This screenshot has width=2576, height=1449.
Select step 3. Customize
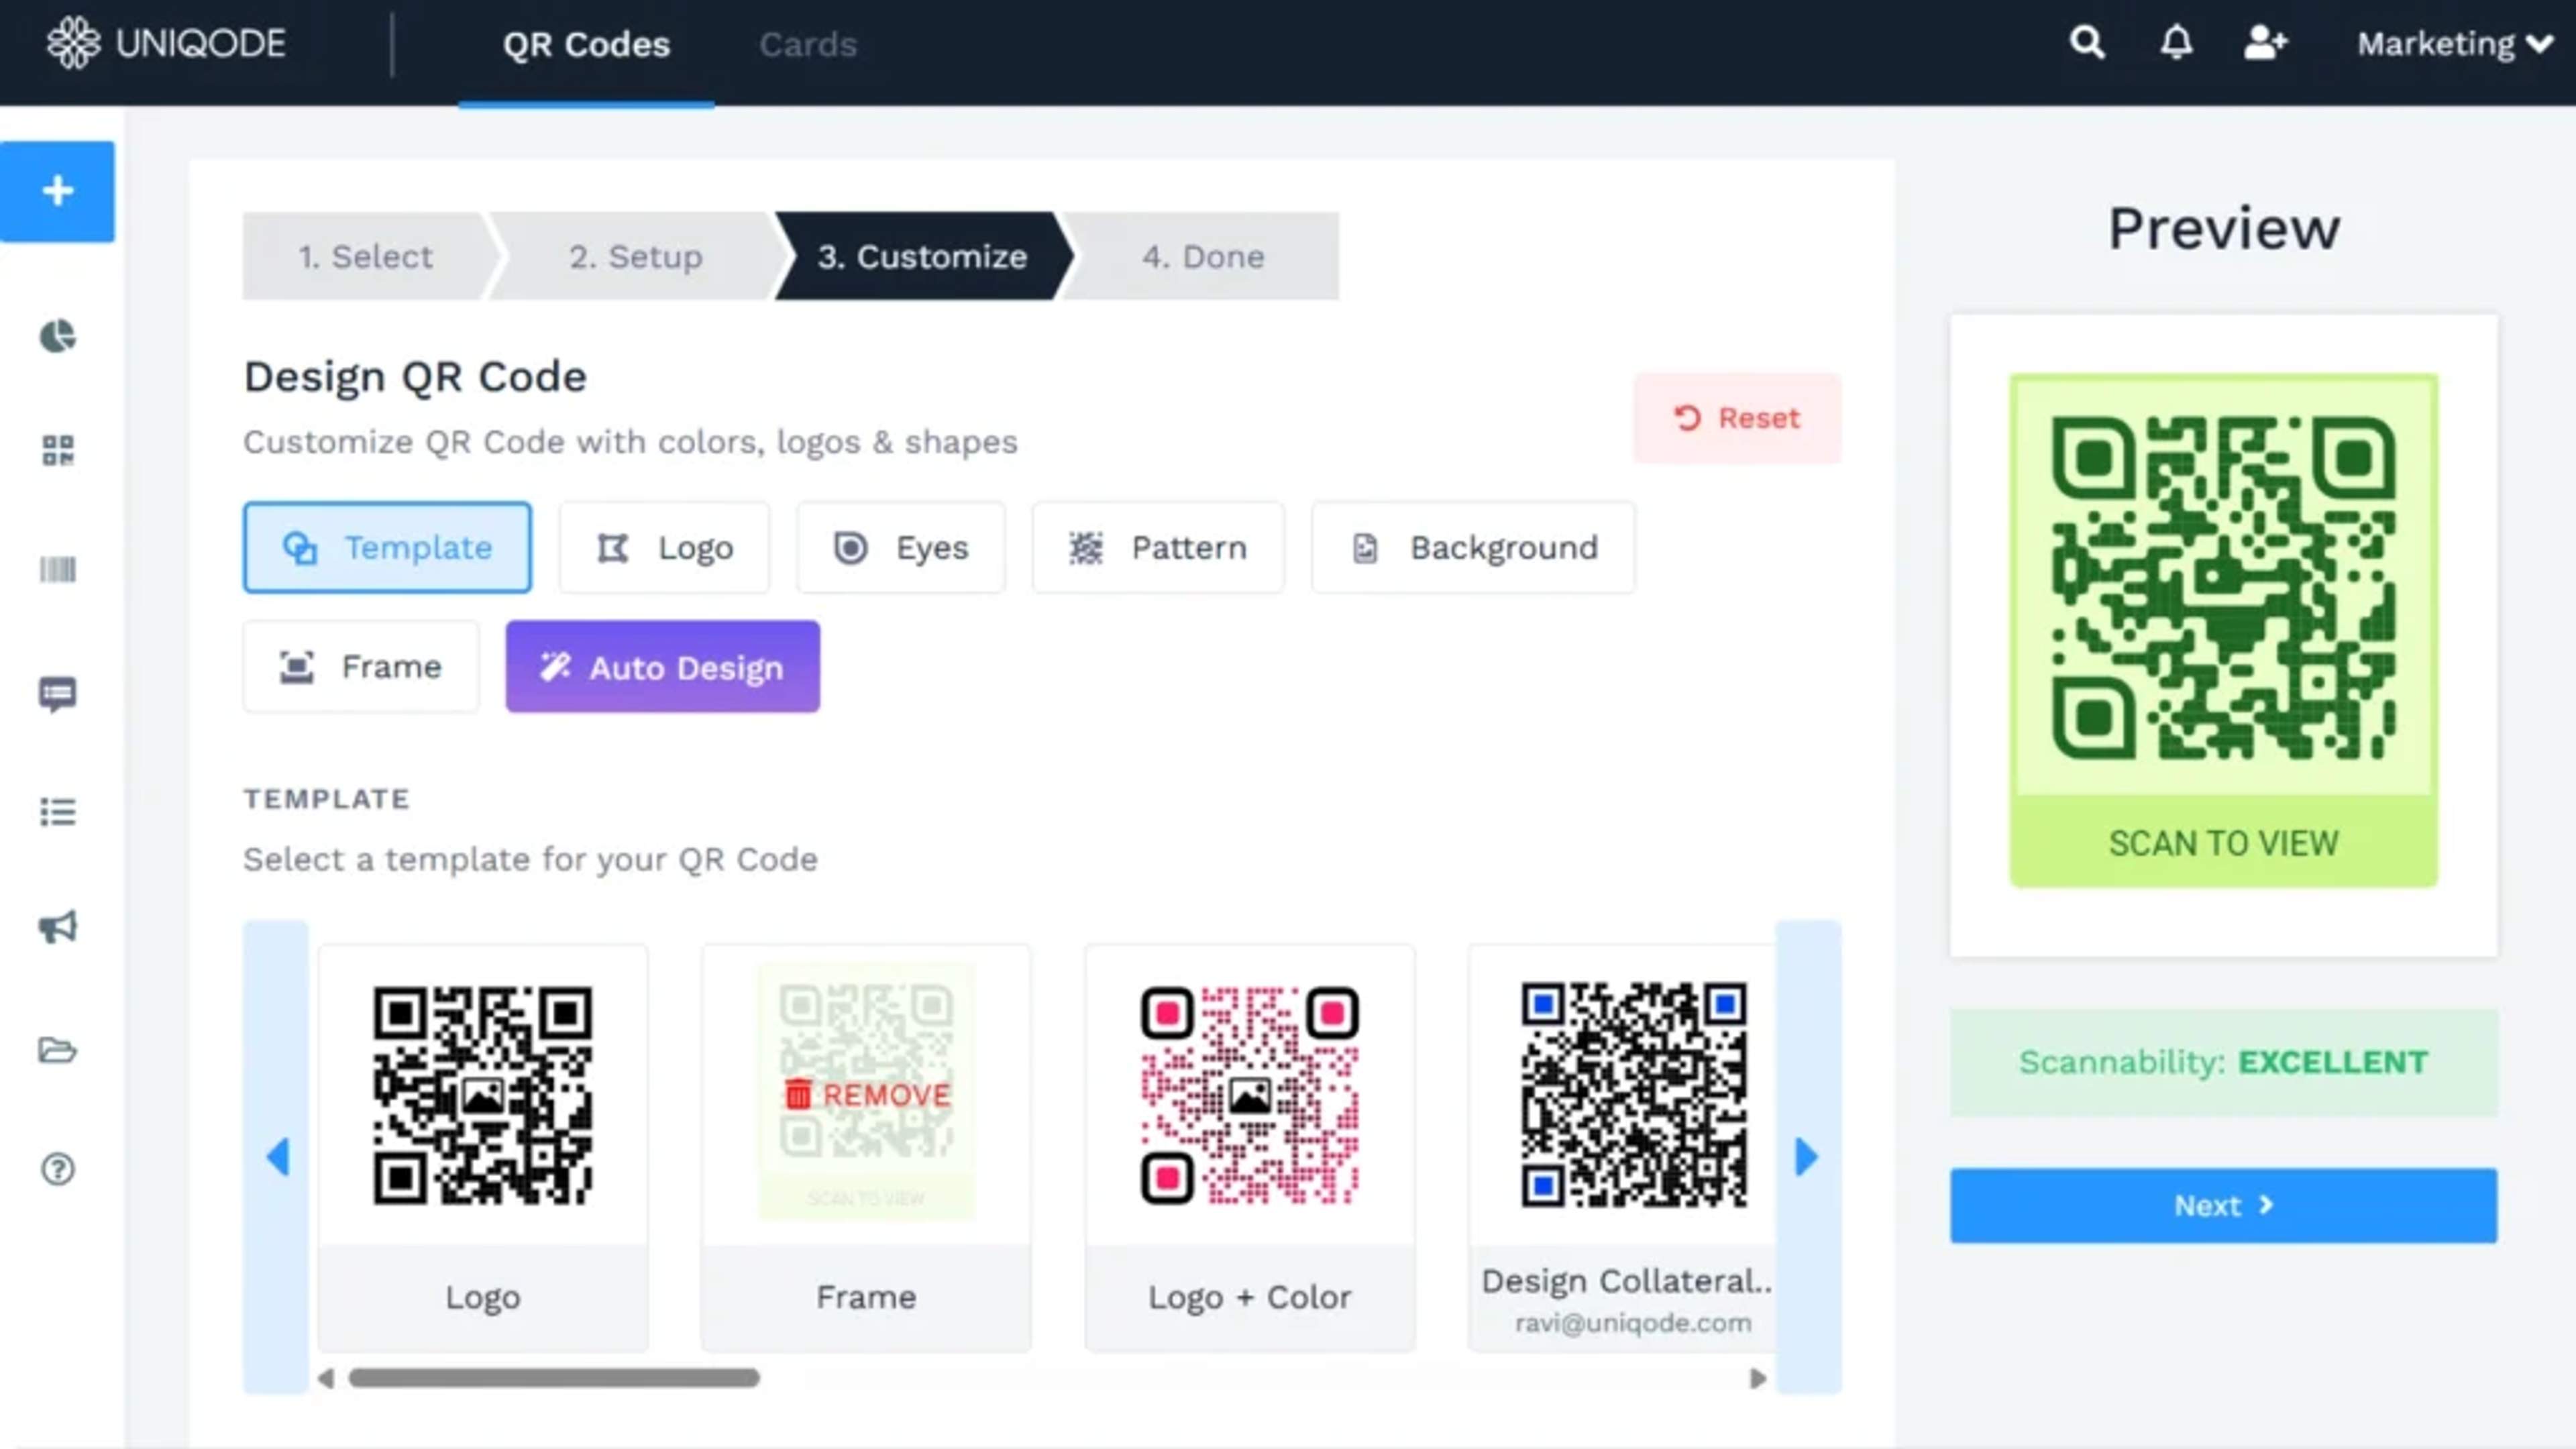[x=922, y=256]
